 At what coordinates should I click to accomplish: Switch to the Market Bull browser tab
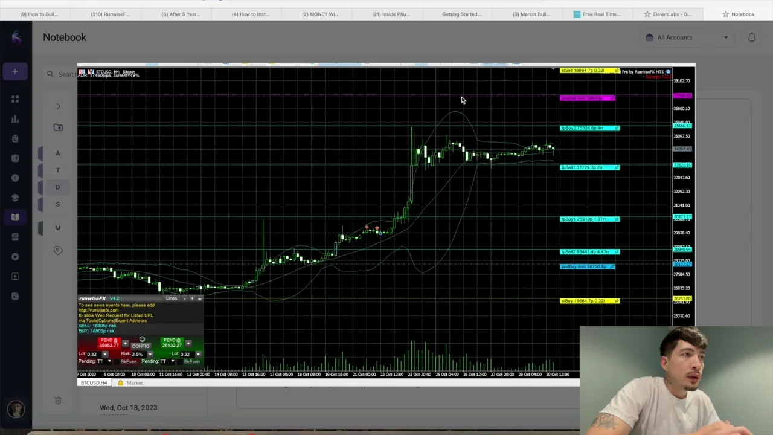(x=531, y=14)
